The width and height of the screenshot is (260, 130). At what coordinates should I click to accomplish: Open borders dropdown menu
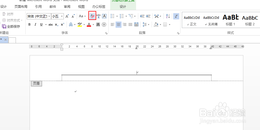pyautogui.click(x=169, y=25)
